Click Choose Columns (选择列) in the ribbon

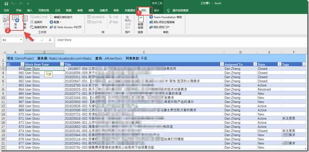36,22
